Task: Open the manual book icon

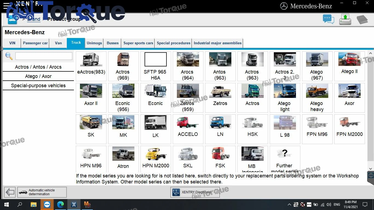Action: (362, 19)
